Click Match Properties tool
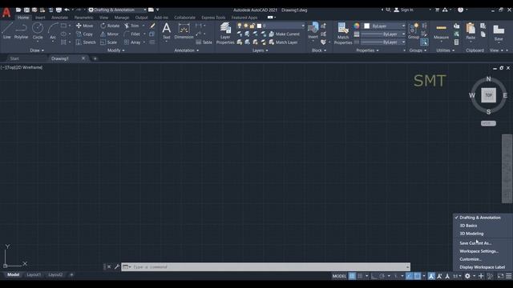The width and height of the screenshot is (513, 288). pos(343,33)
